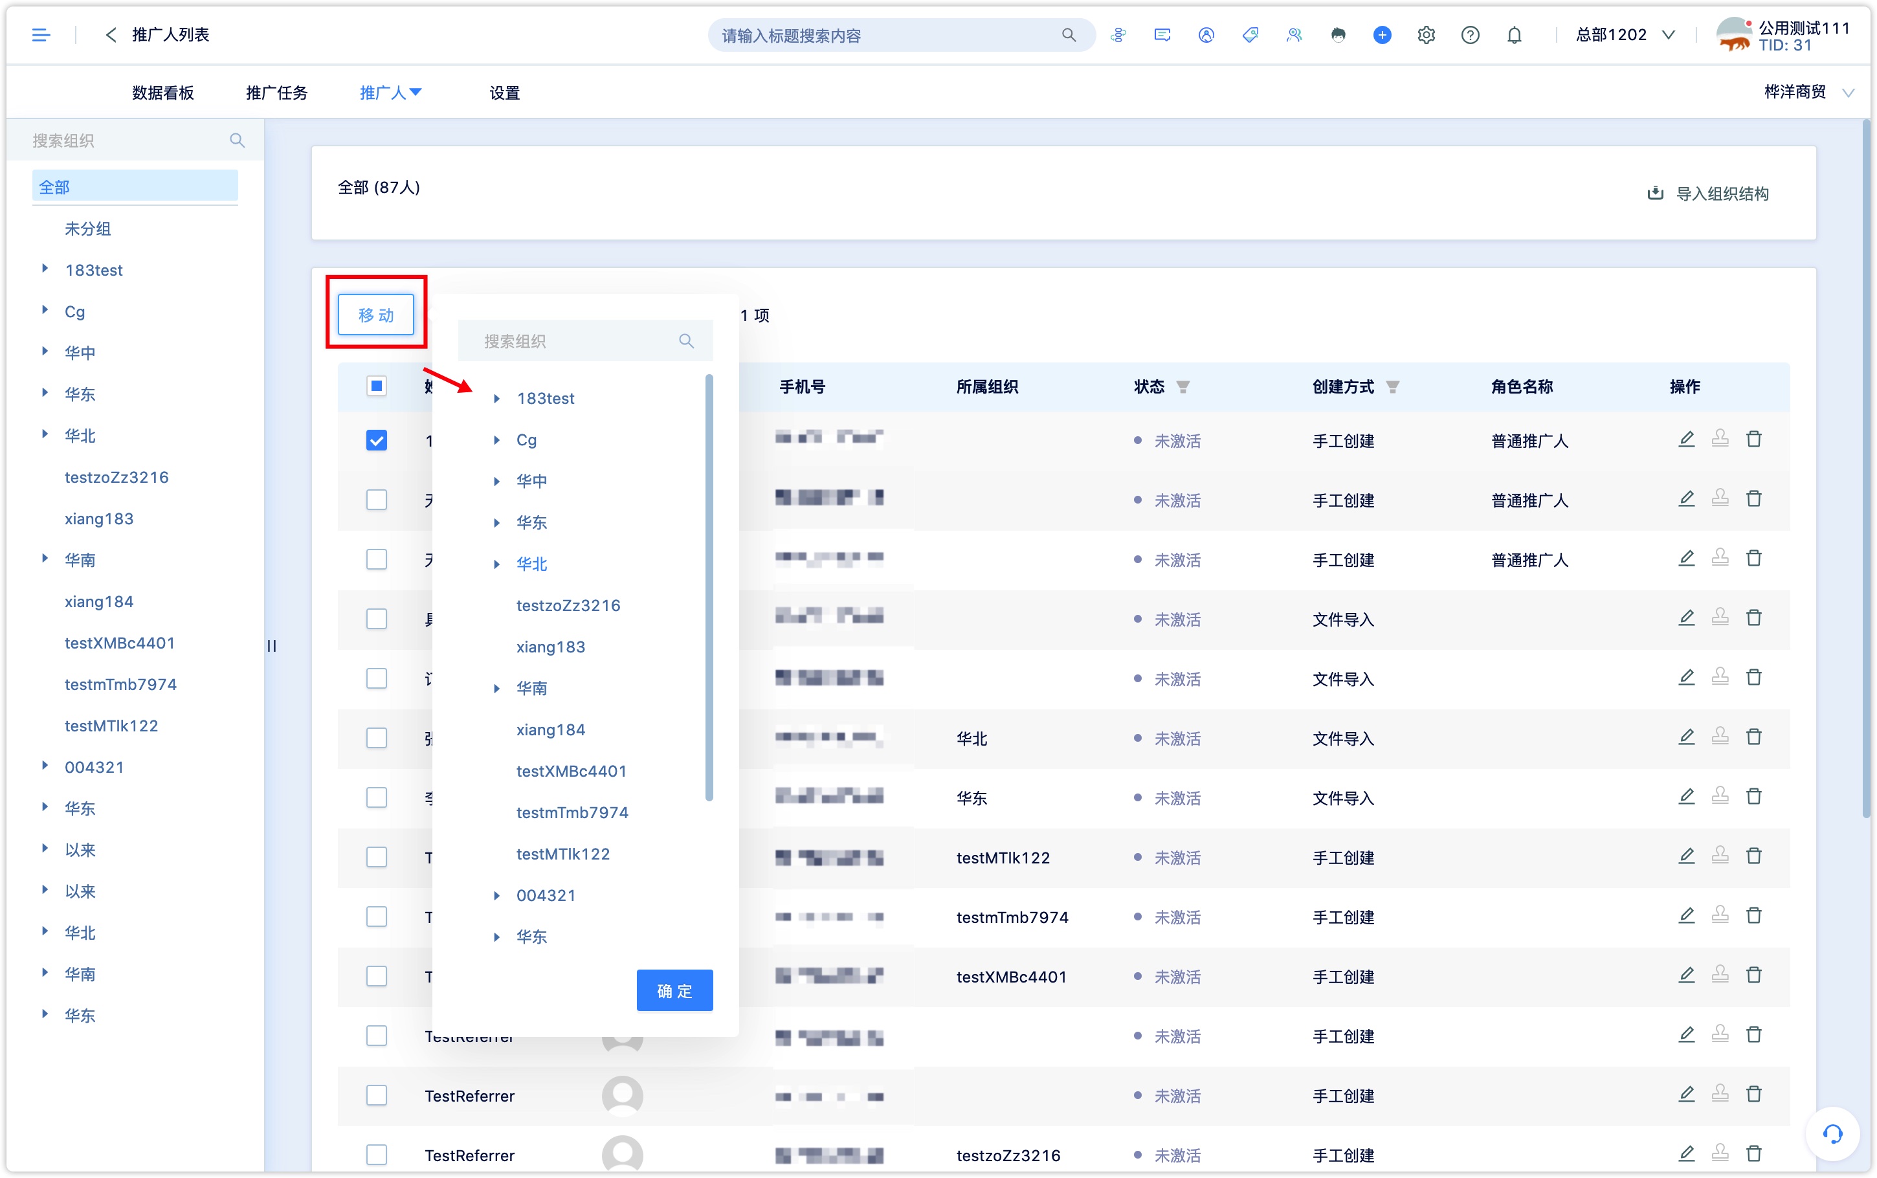Go back using the left arrow icon
This screenshot has width=1877, height=1178.
pyautogui.click(x=111, y=35)
